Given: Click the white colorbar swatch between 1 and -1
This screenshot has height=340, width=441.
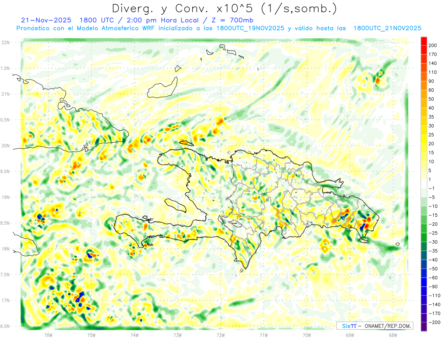Looking at the screenshot, I should [424, 184].
